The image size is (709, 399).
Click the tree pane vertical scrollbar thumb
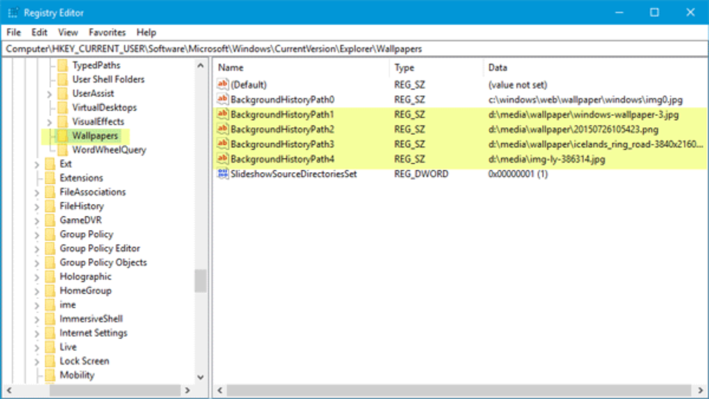[x=200, y=281]
